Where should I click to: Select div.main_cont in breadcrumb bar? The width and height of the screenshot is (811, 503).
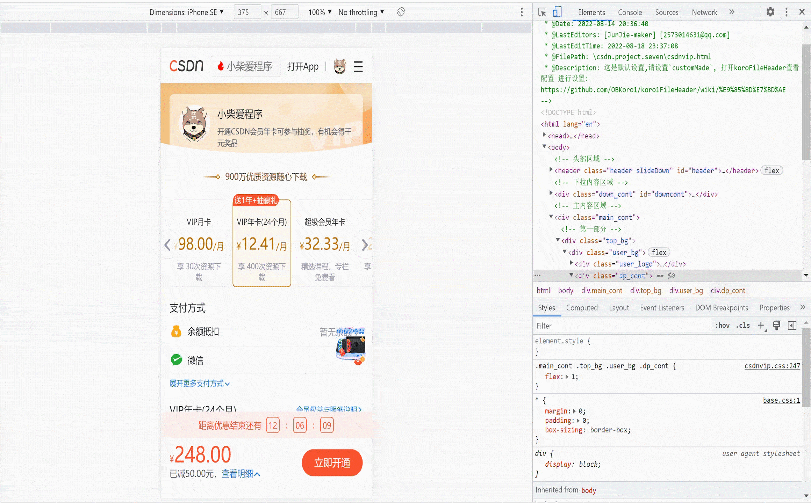[602, 291]
